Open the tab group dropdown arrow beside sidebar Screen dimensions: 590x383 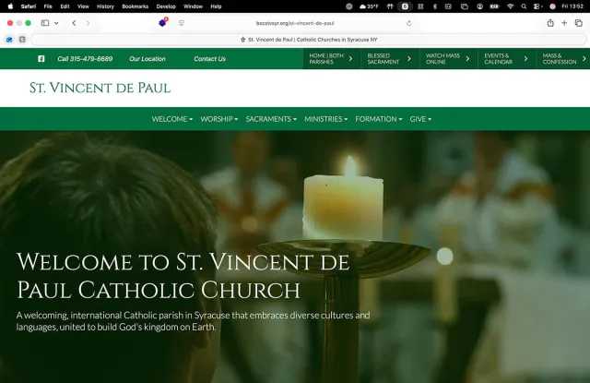(56, 23)
